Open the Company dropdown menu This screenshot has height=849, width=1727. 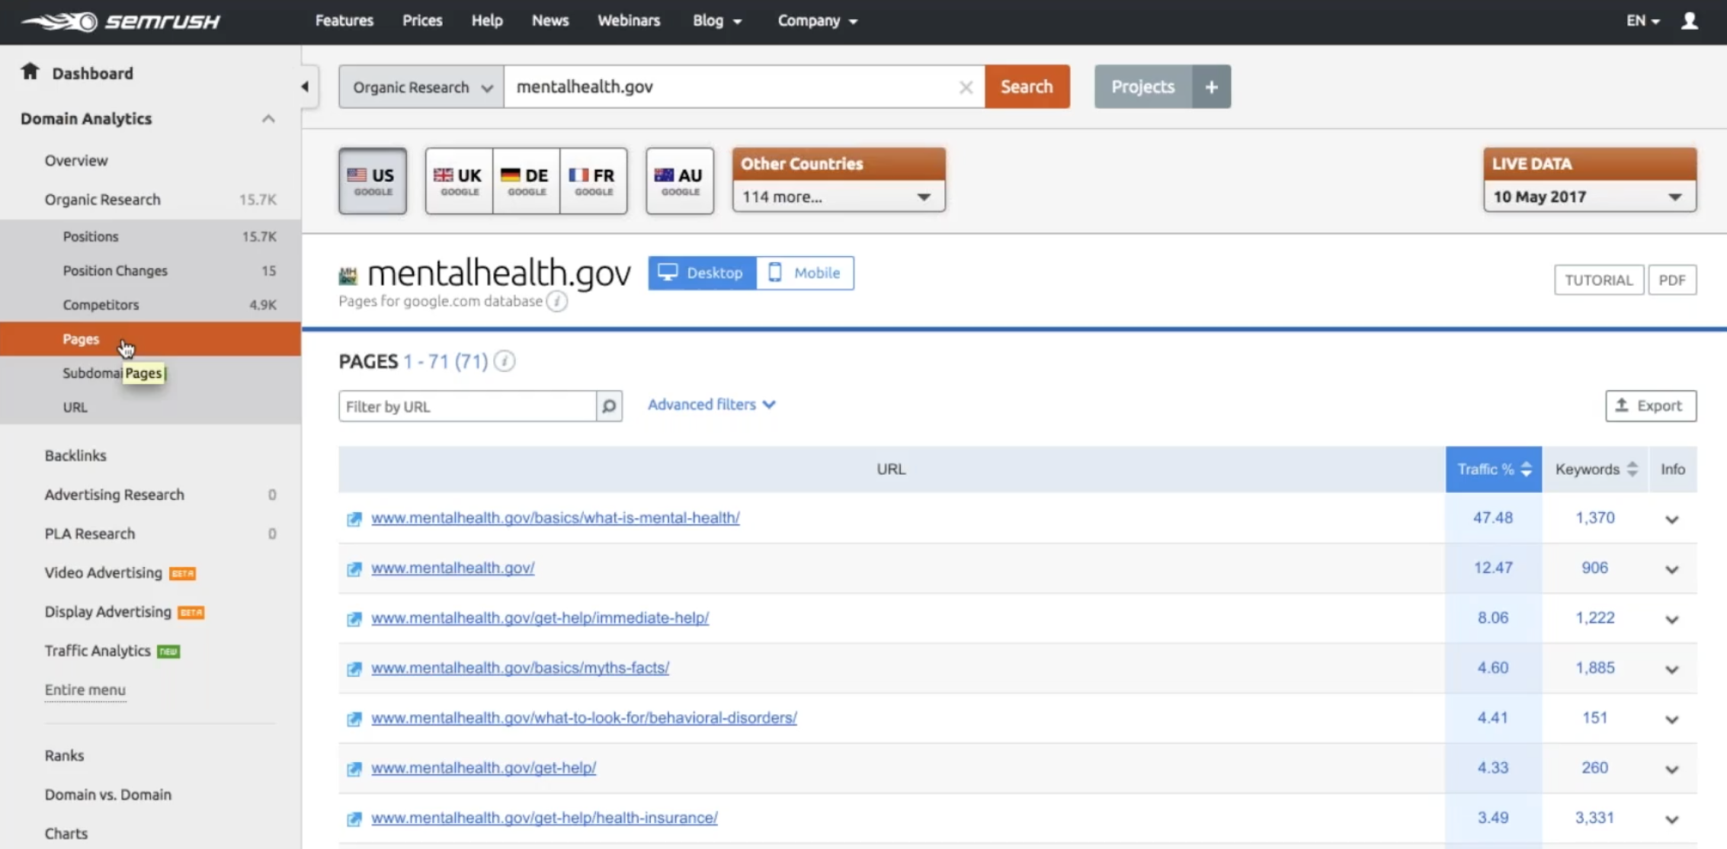(817, 21)
